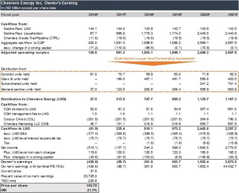The height and width of the screenshot is (193, 239).
Task: Select 'Plus: LNG level non-cash charges' label
Action: pyautogui.click(x=30, y=152)
